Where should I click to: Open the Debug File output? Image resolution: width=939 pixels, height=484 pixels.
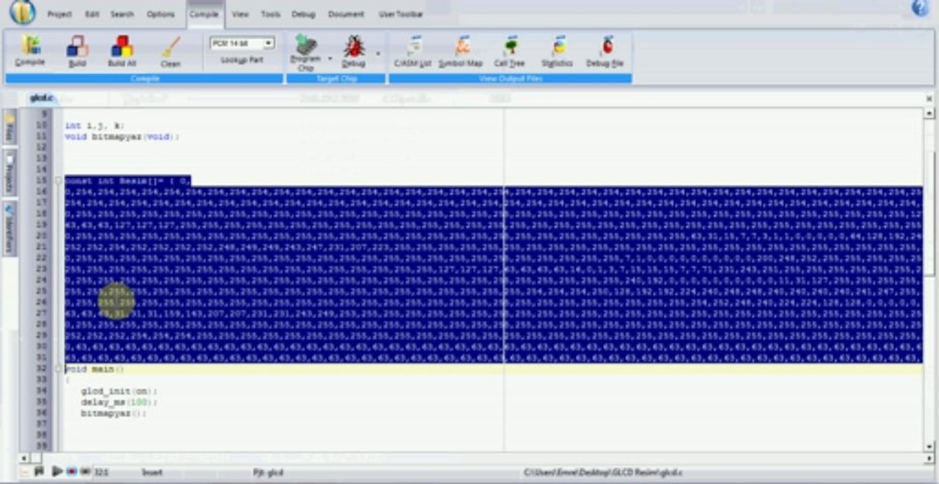tap(605, 51)
